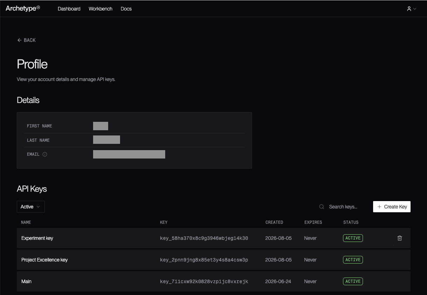Select the Project Excellence key name
The width and height of the screenshot is (427, 295).
[x=44, y=260]
